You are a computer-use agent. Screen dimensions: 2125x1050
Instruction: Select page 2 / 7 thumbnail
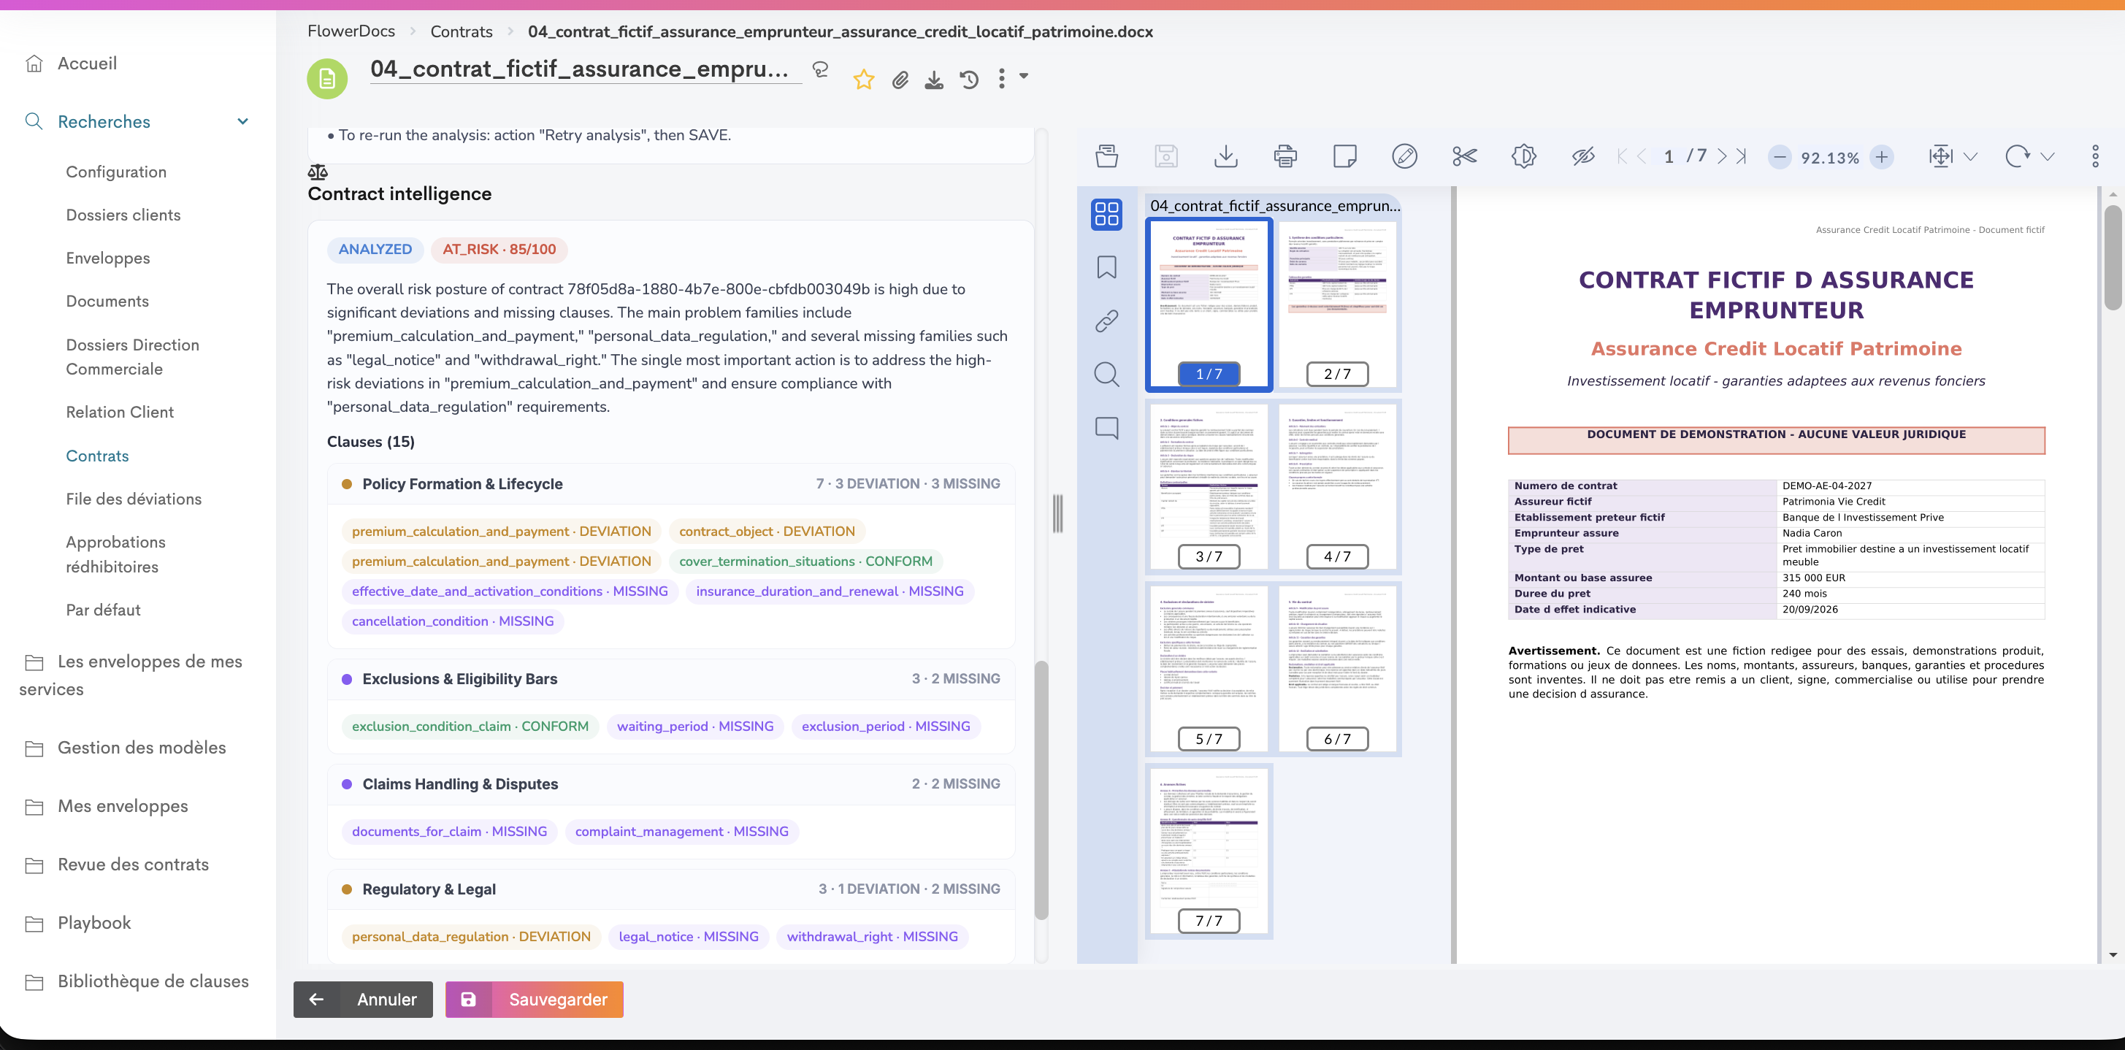[1337, 304]
